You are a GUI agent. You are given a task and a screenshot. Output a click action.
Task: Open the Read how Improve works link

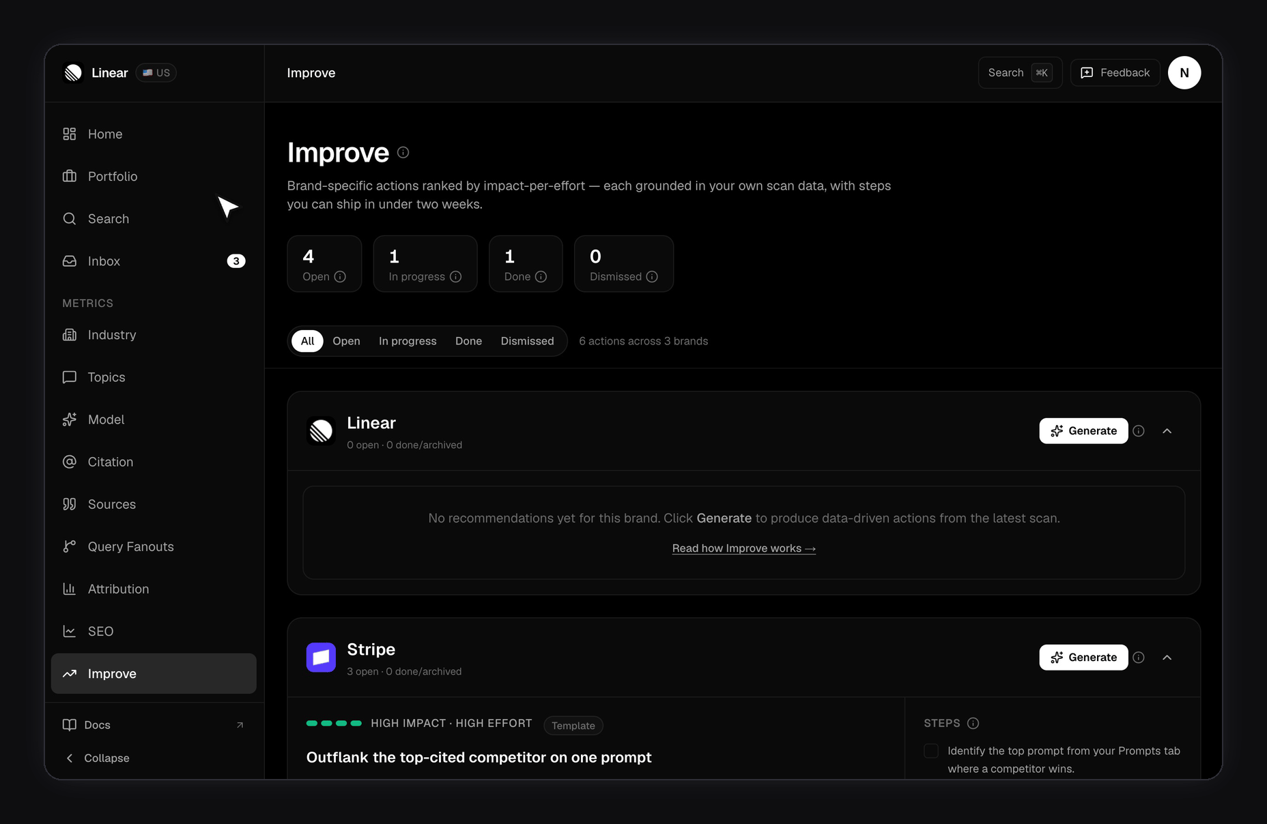coord(743,548)
